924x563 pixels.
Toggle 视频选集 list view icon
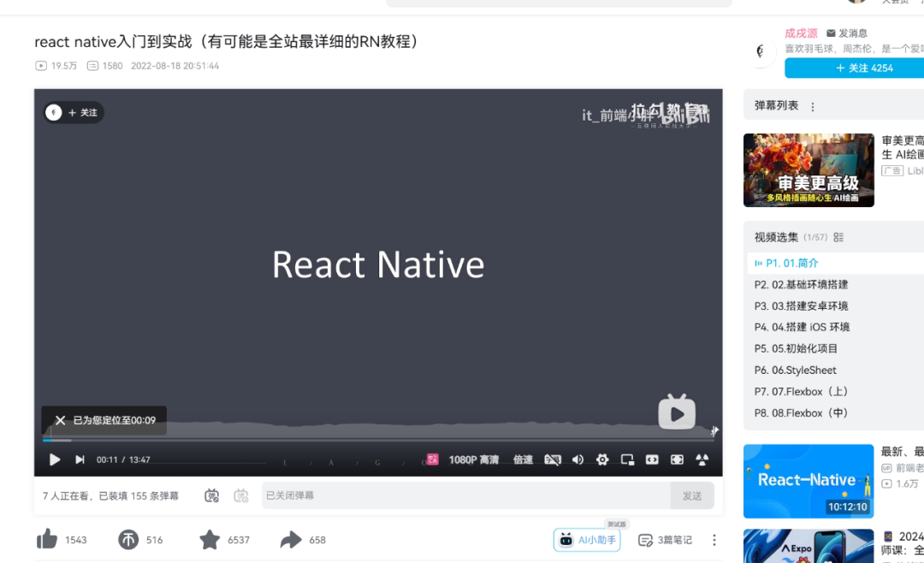tap(838, 237)
